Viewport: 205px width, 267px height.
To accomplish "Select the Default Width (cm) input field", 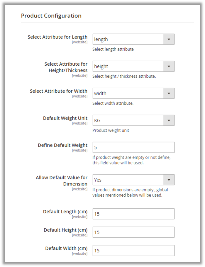I will tap(133, 251).
